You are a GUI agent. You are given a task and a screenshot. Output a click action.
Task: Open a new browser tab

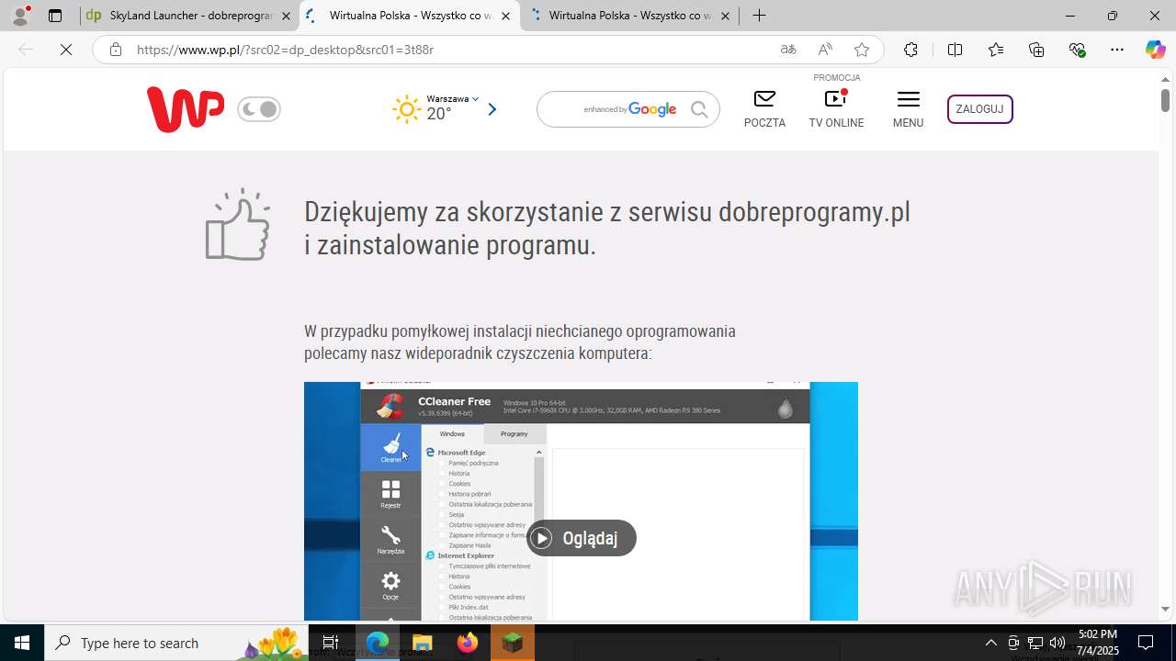(x=759, y=16)
